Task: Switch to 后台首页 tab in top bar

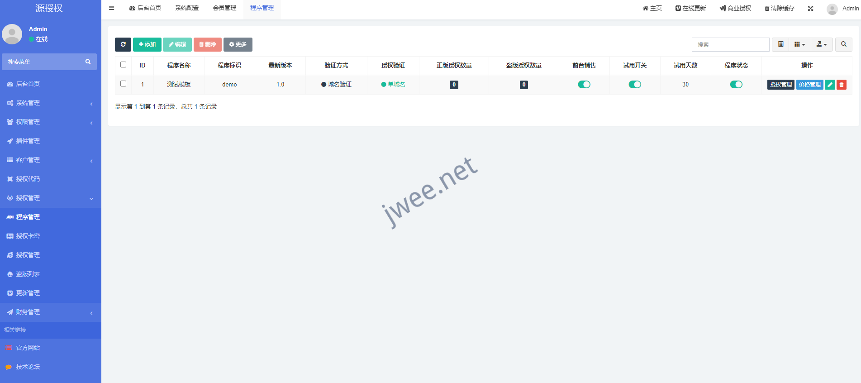Action: 145,8
